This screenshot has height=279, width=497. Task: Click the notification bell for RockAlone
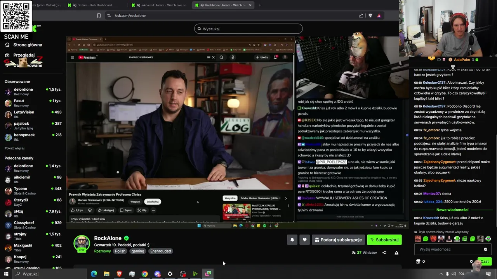292,240
